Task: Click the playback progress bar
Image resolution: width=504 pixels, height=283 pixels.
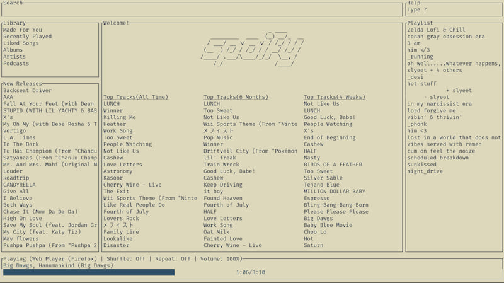Action: coord(89,272)
